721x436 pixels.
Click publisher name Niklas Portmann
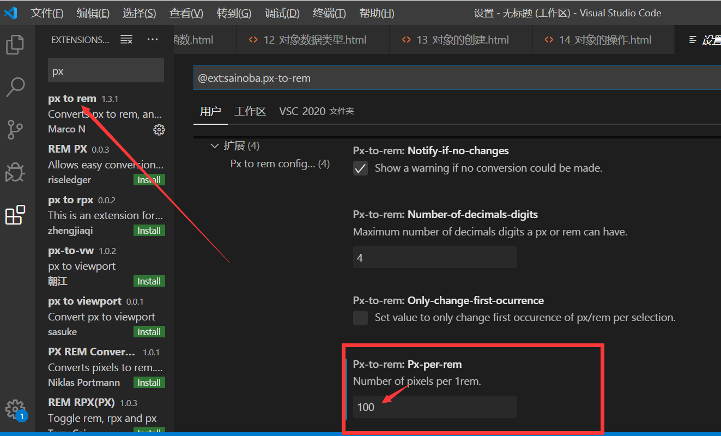tap(84, 383)
